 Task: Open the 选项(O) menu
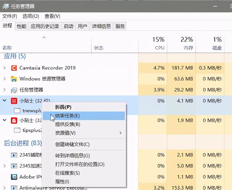click(31, 16)
